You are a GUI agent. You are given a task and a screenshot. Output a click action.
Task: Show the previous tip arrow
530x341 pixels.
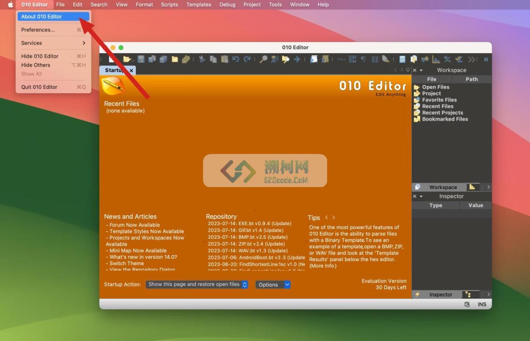tap(326, 218)
